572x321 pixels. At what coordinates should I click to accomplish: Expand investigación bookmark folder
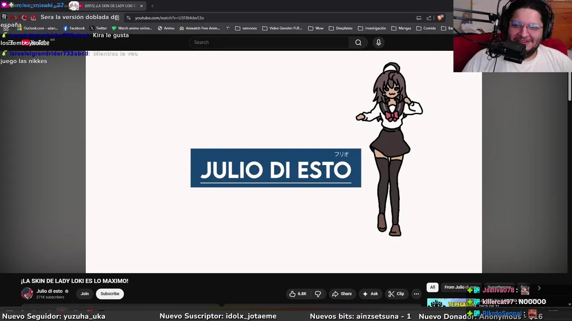(x=372, y=28)
